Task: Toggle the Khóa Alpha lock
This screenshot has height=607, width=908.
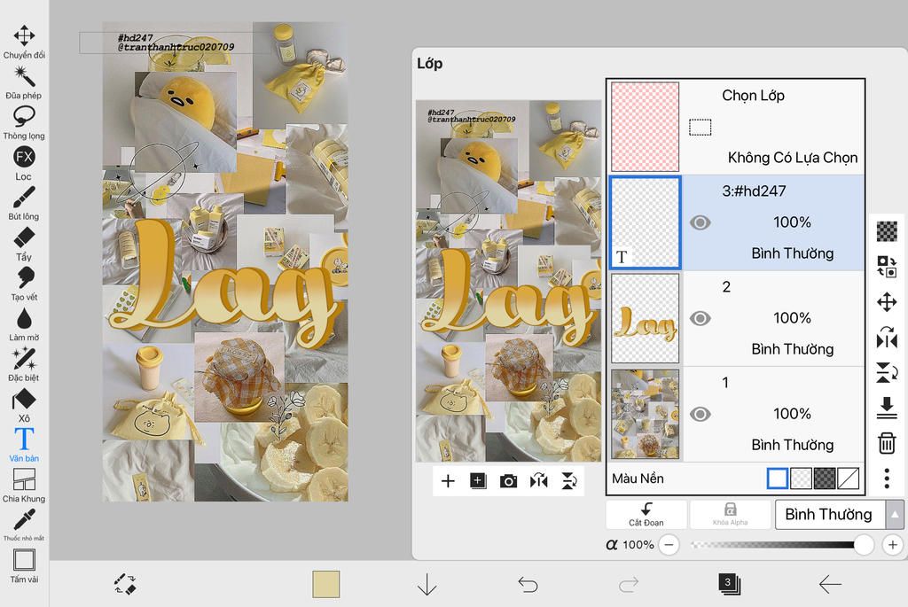Action: point(731,515)
